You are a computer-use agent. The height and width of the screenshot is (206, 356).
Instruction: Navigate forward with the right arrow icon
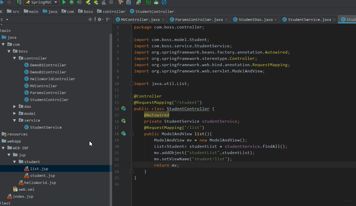(9, 2)
